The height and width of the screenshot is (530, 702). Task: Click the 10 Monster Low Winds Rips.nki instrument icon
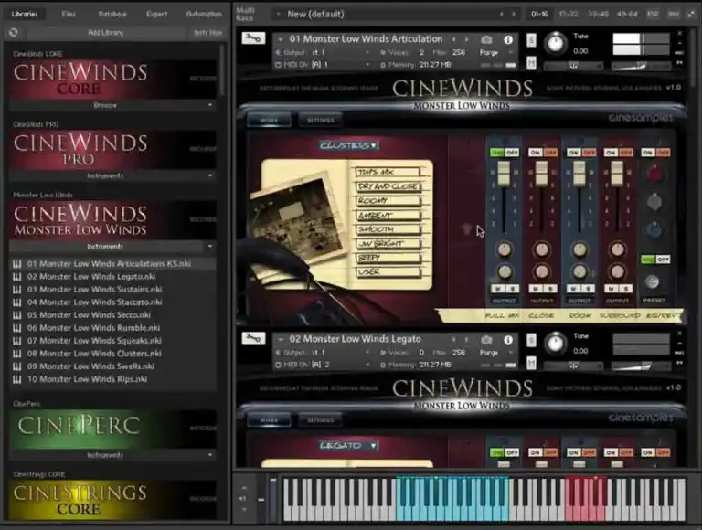click(x=17, y=379)
